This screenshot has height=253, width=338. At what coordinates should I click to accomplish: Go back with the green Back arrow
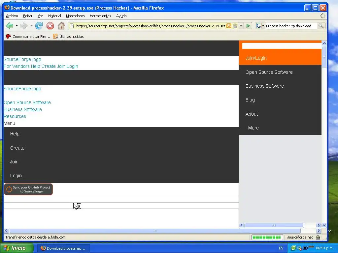(9, 26)
